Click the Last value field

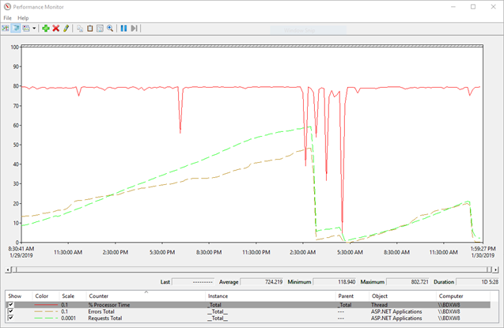tap(193, 282)
